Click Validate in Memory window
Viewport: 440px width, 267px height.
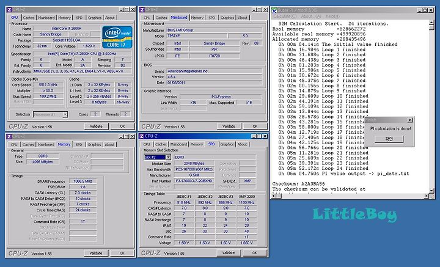pos(96,254)
